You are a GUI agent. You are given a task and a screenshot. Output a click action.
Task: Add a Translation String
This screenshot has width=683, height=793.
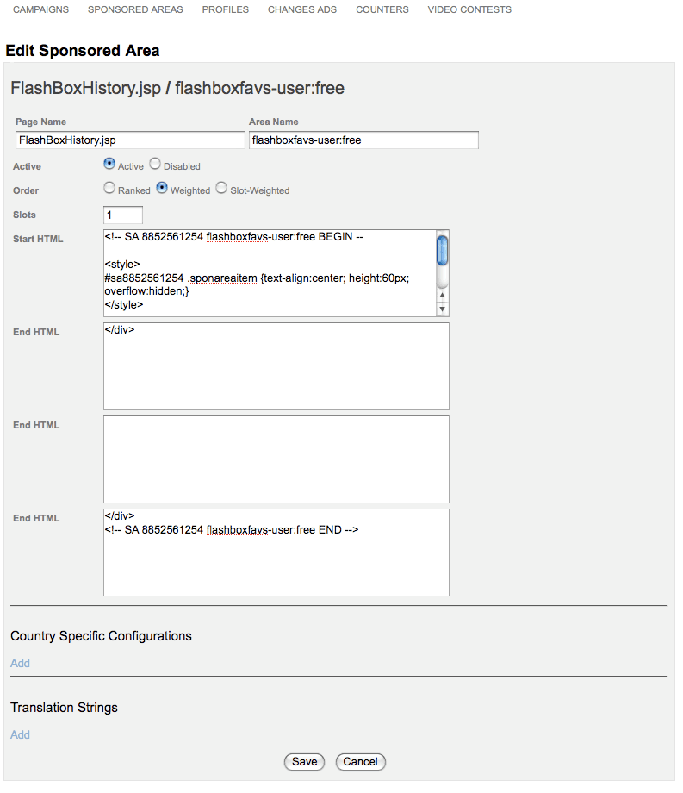tap(20, 735)
